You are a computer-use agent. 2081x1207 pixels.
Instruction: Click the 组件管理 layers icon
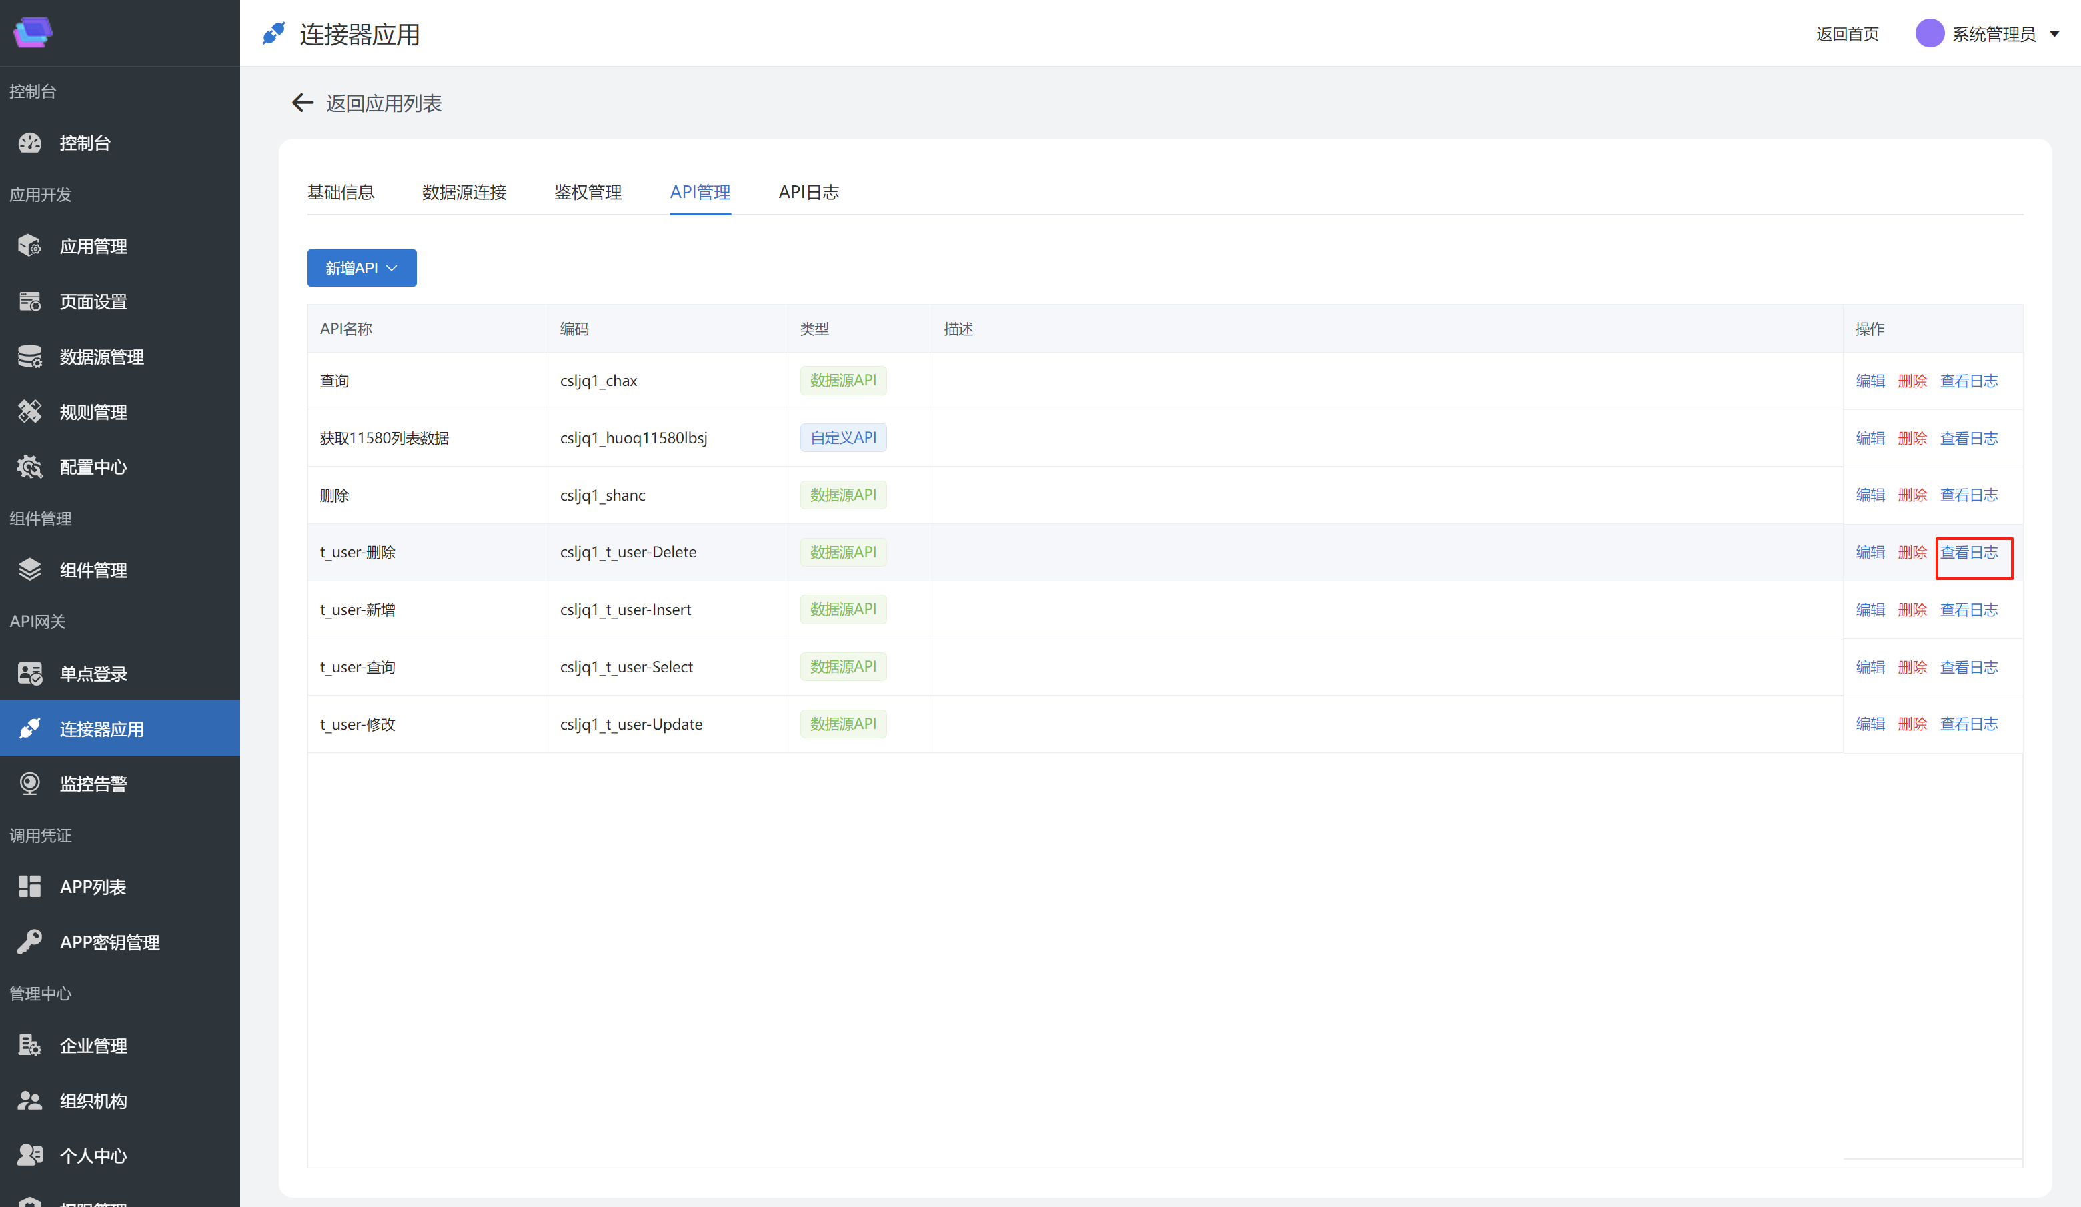click(30, 569)
